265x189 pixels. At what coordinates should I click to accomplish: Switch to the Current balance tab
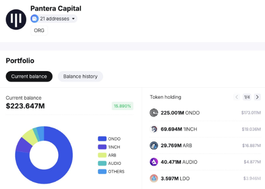(x=29, y=76)
